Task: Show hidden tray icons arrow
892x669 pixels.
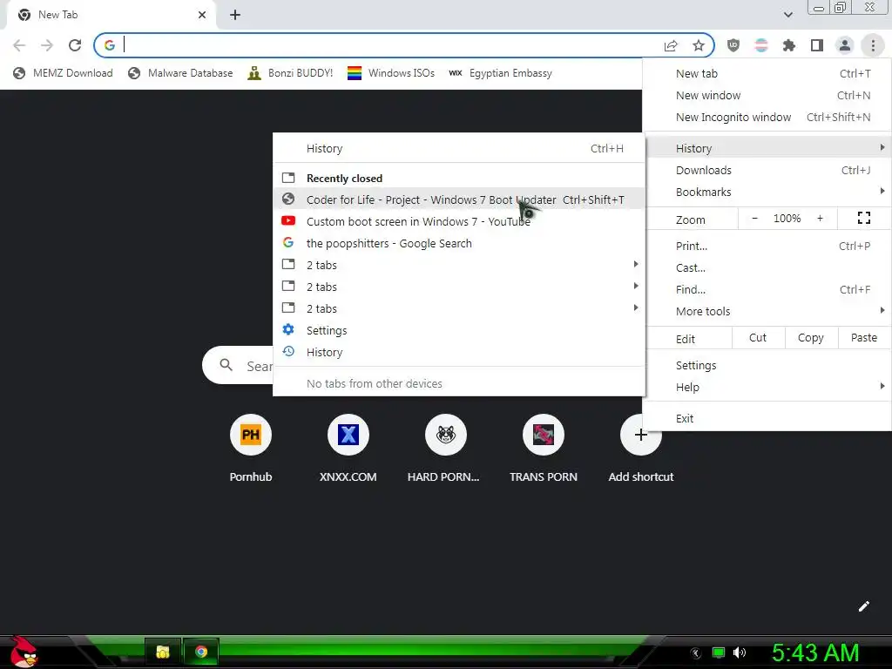Action: tap(696, 653)
